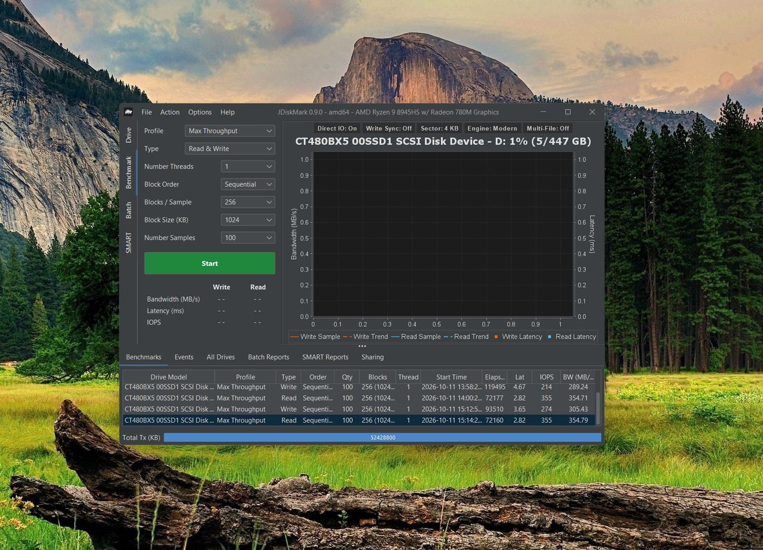
Task: Open the Batch side tab
Action: [x=128, y=210]
